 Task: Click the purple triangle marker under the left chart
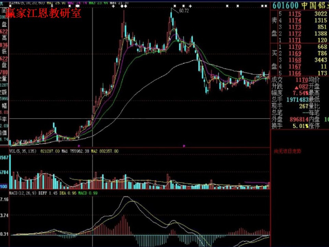click(x=79, y=146)
